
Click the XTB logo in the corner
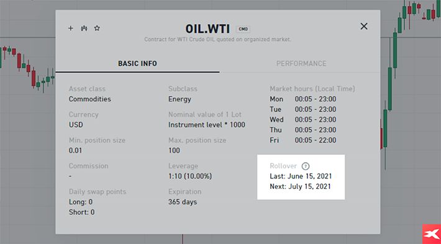pos(432,234)
